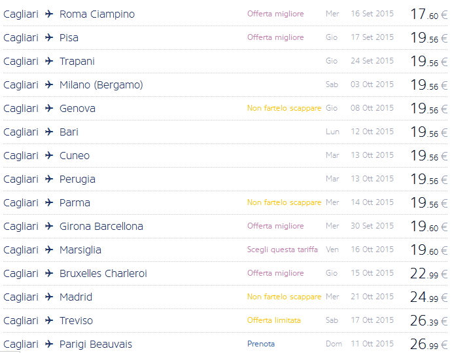Click the Prenota link for Parigi Beauvais

coord(261,344)
